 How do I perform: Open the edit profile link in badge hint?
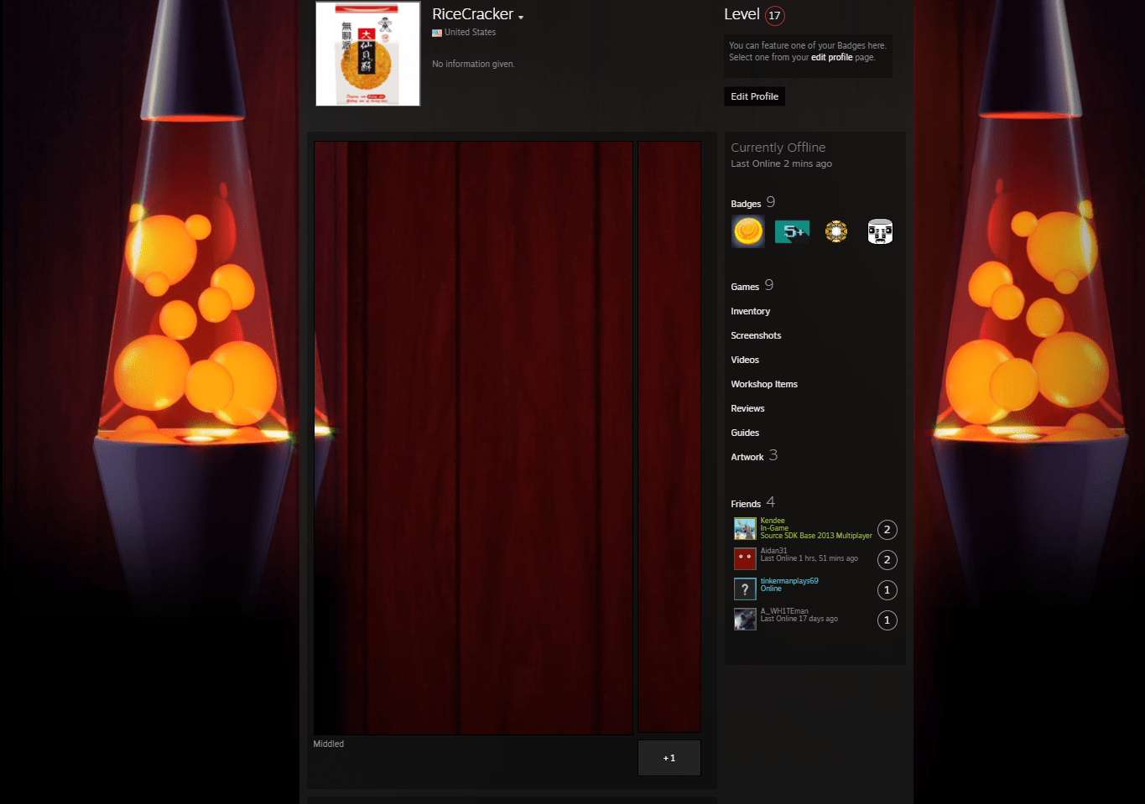point(831,58)
